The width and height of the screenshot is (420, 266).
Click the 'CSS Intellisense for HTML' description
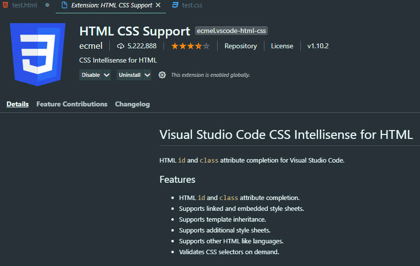pos(118,60)
